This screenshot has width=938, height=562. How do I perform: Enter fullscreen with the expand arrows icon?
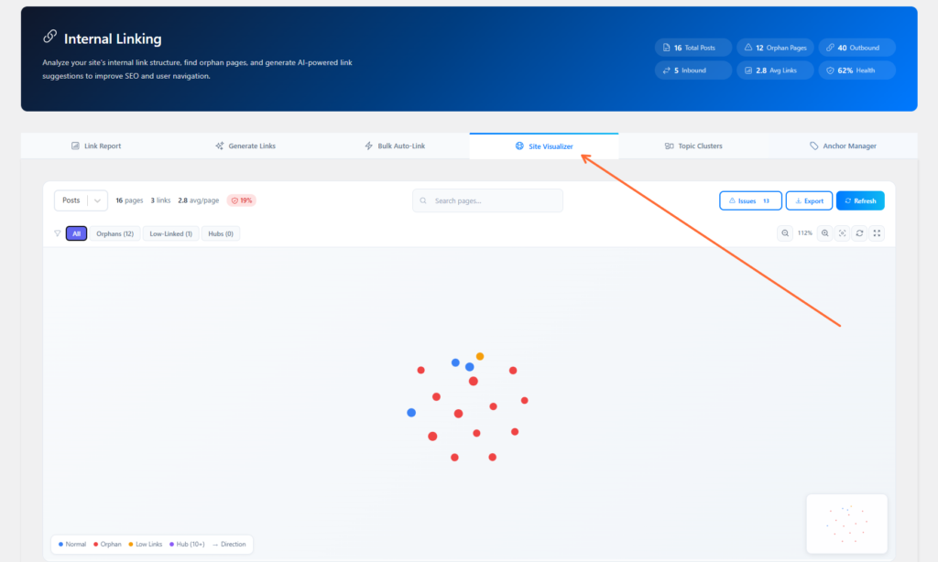coord(876,232)
